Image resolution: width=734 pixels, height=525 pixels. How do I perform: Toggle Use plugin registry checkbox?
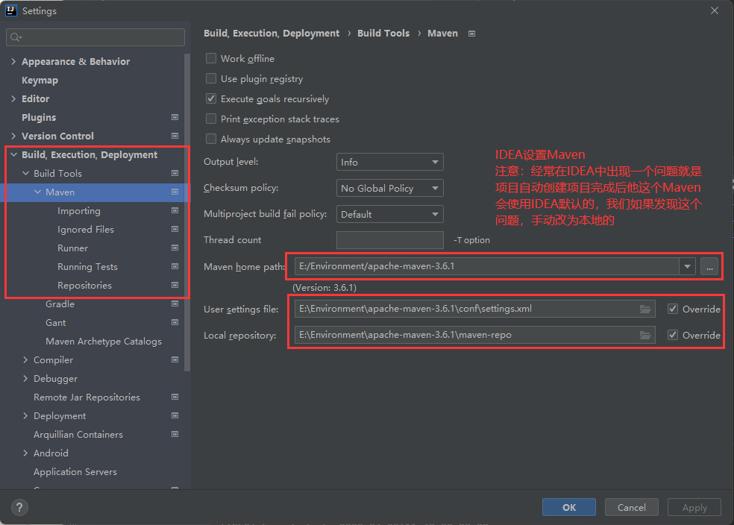pos(211,78)
